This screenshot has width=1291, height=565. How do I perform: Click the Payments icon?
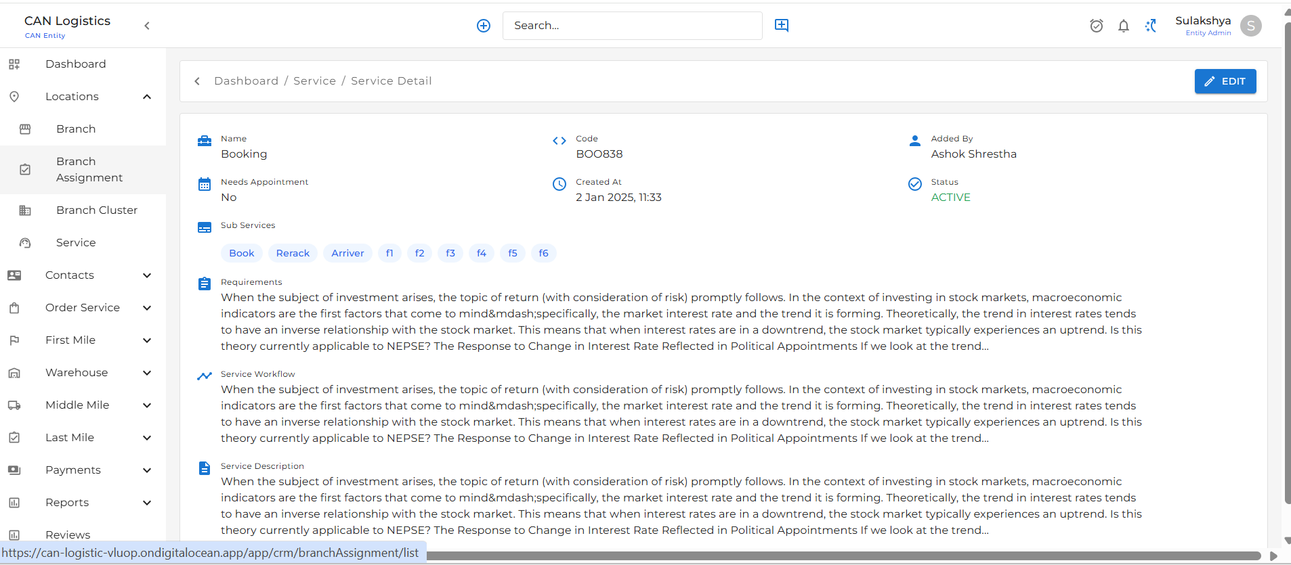(14, 470)
